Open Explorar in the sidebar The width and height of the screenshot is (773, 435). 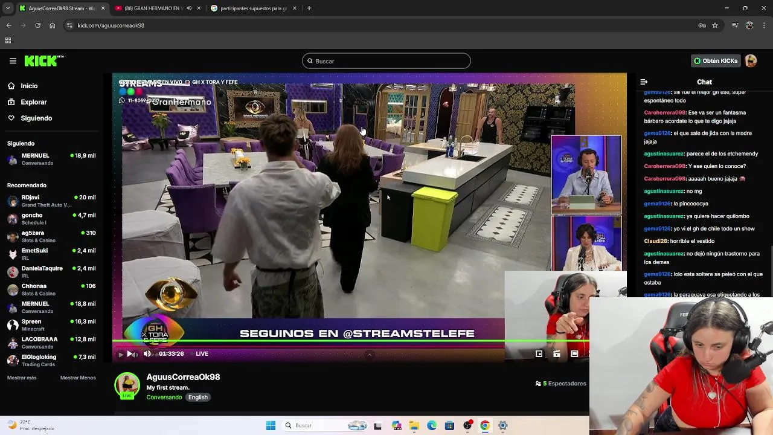(34, 102)
